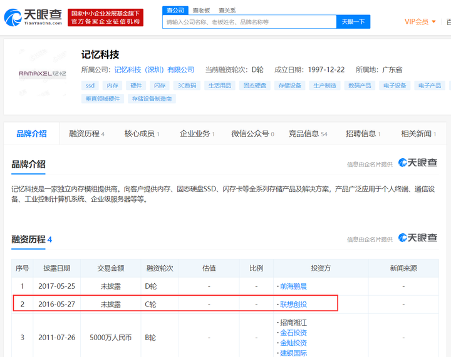Switch to the 融资历程 tab
The image size is (451, 357).
pyautogui.click(x=86, y=134)
